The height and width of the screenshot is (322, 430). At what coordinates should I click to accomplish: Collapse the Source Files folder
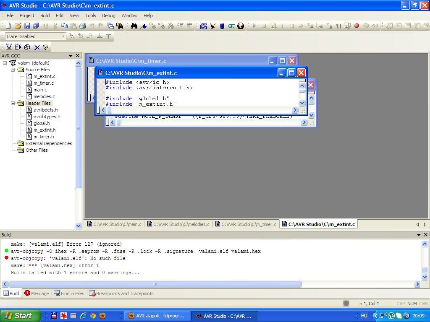(13, 70)
